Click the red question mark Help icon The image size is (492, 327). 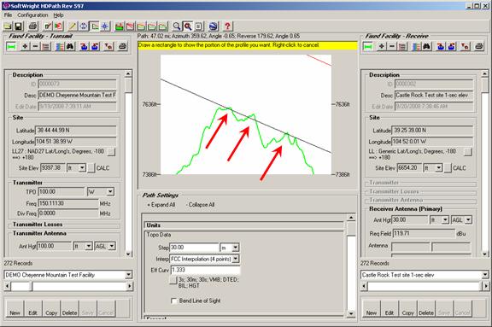coord(228,26)
